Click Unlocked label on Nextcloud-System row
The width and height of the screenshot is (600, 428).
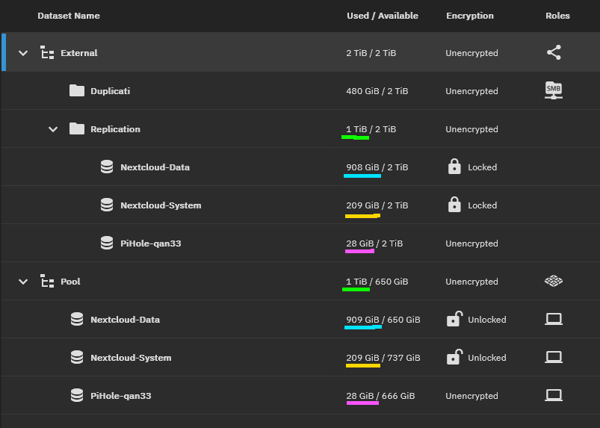pyautogui.click(x=486, y=358)
